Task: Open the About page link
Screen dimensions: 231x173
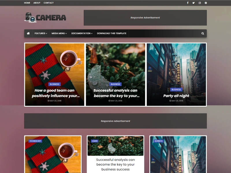Action: pos(37,3)
